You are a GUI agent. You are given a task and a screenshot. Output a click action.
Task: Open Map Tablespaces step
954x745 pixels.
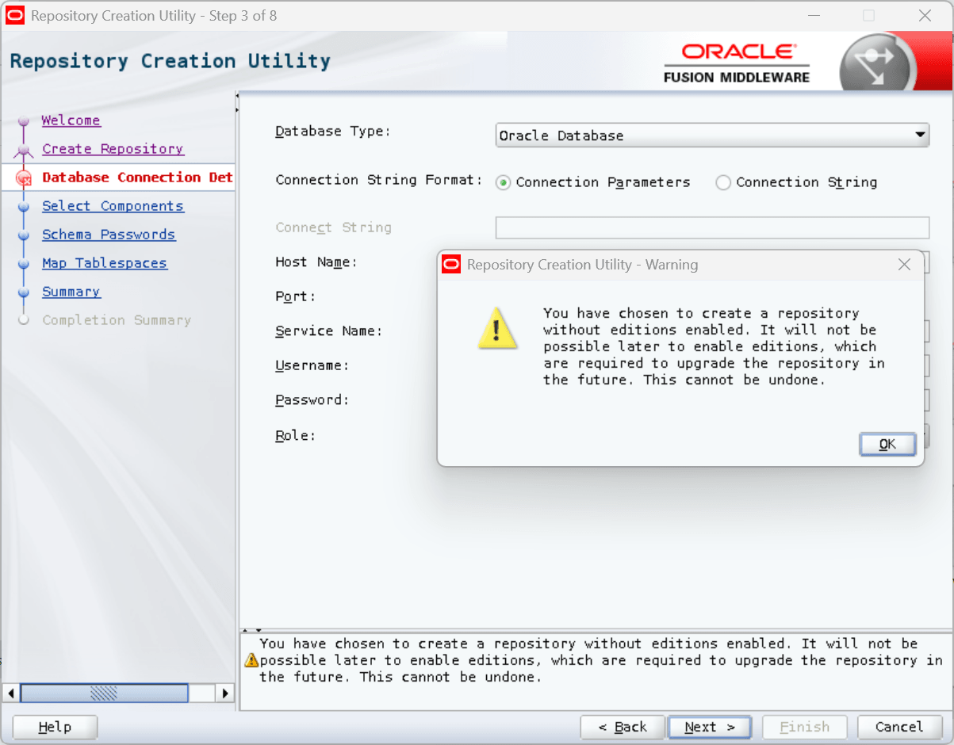105,263
